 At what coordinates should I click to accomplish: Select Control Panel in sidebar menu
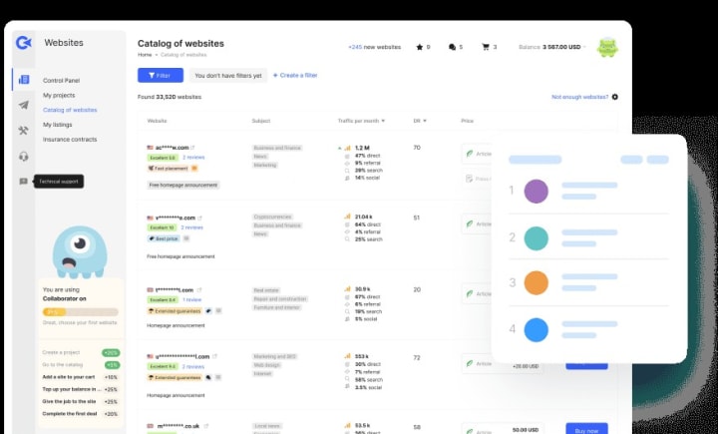click(x=62, y=80)
